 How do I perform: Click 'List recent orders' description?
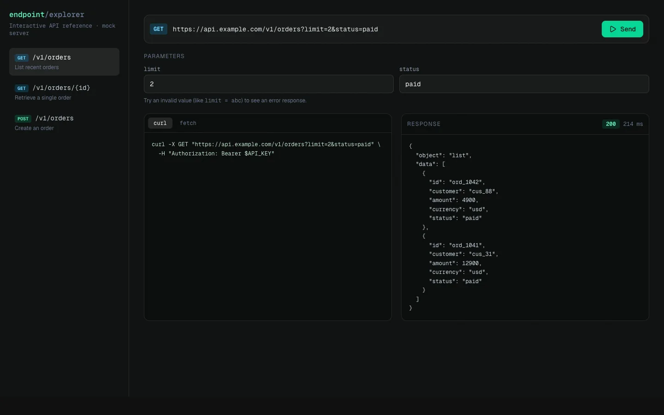click(37, 67)
